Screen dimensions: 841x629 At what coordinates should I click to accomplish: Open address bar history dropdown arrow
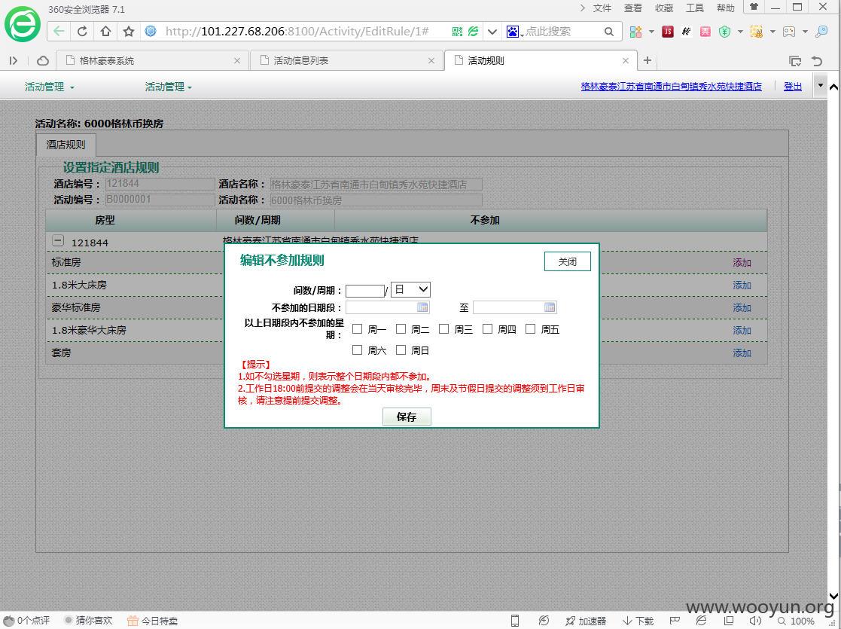pyautogui.click(x=492, y=32)
